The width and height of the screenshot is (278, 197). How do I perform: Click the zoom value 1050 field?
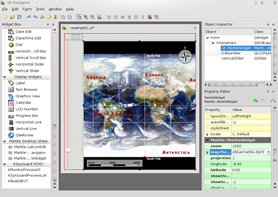coord(251,146)
